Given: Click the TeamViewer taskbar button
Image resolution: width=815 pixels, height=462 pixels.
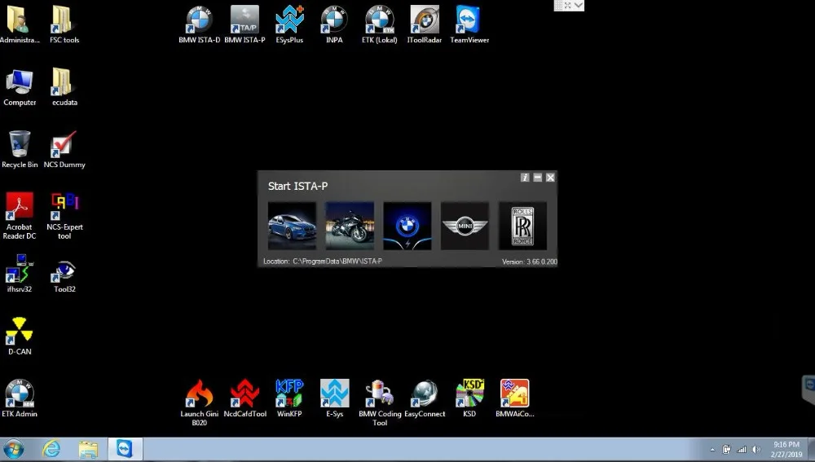Looking at the screenshot, I should click(125, 449).
